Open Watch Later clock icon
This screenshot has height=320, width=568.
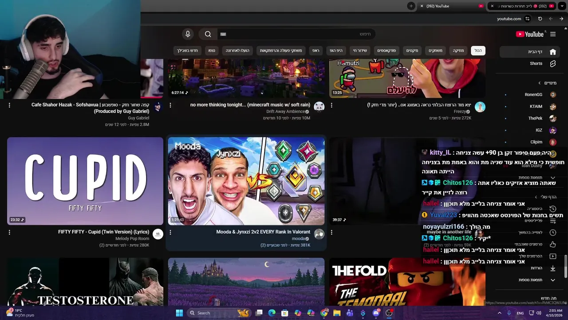[x=553, y=232]
